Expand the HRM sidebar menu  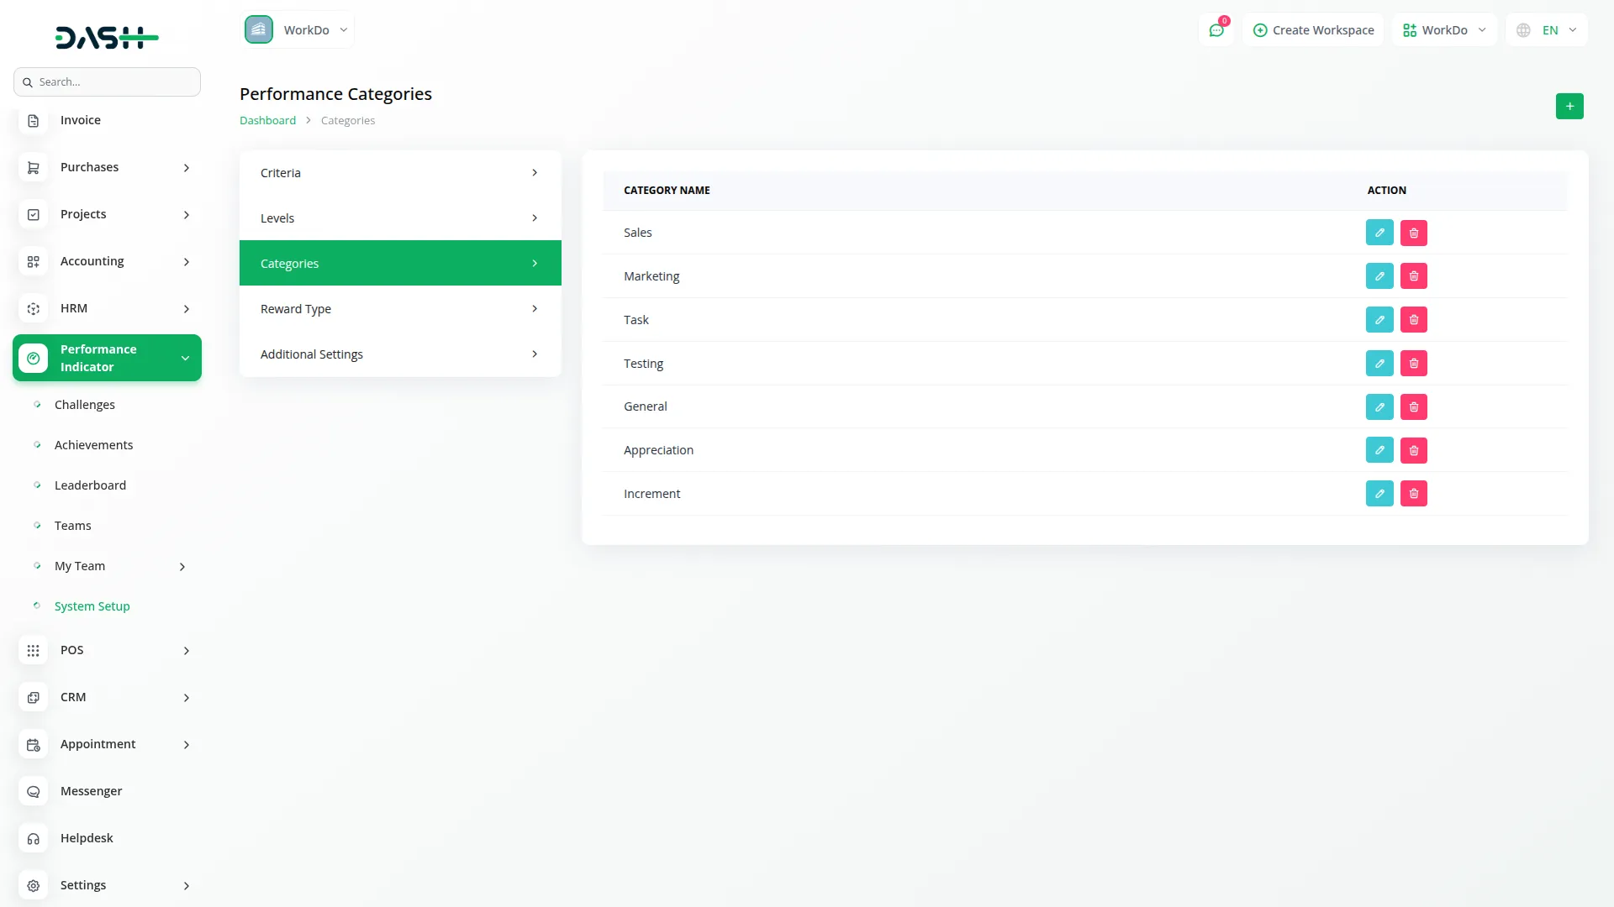(107, 308)
